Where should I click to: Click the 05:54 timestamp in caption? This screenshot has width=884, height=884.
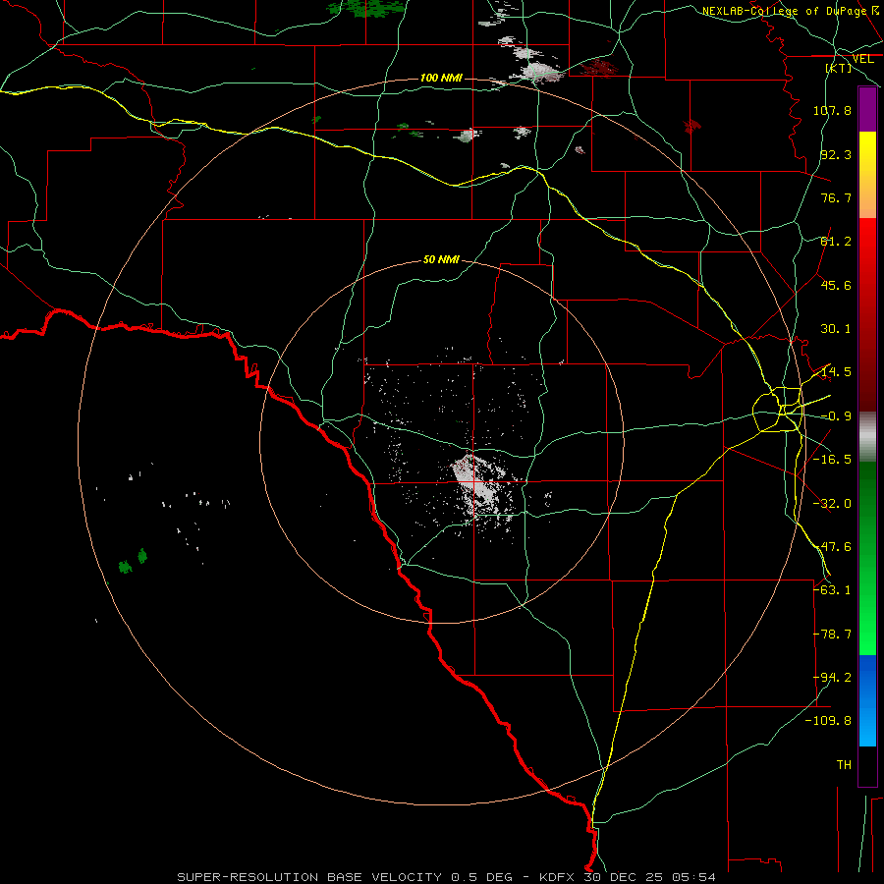pos(694,877)
